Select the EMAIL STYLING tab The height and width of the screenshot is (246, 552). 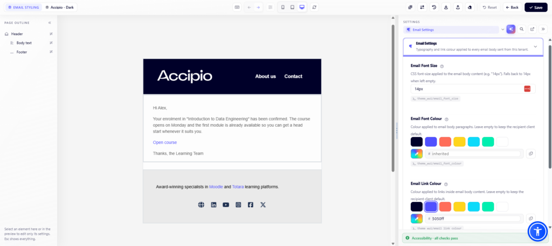tap(23, 7)
